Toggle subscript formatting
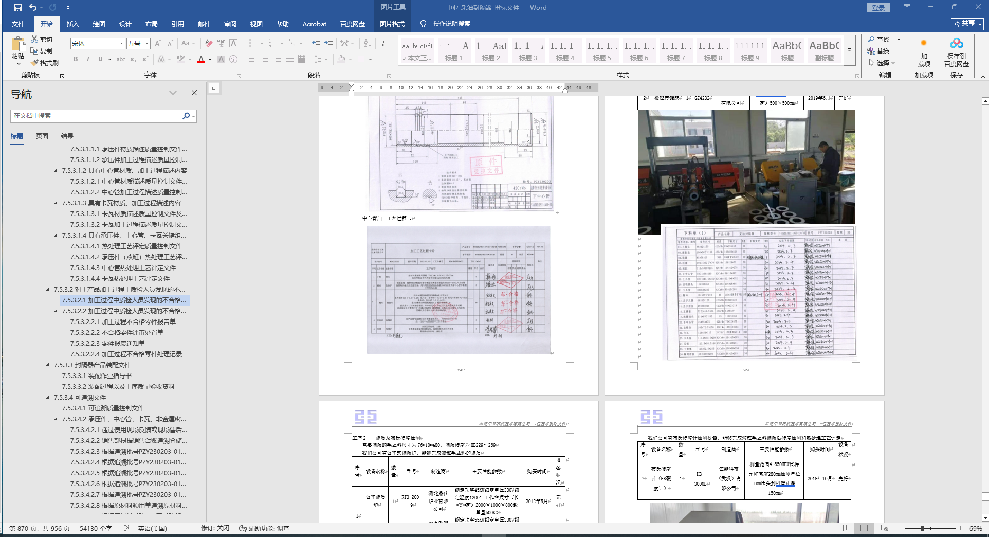 [133, 59]
